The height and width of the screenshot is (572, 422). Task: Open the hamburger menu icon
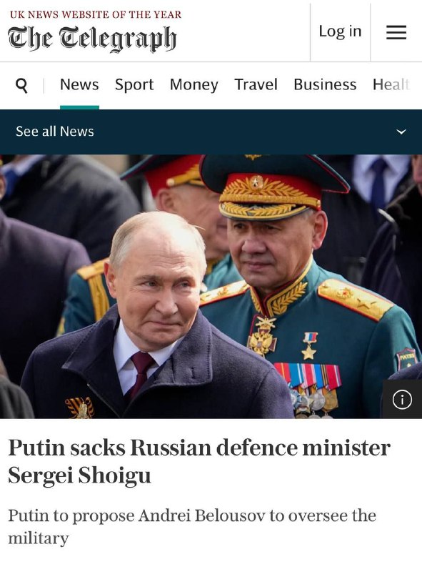[x=396, y=32]
